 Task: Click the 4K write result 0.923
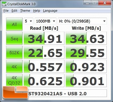coord(86,66)
